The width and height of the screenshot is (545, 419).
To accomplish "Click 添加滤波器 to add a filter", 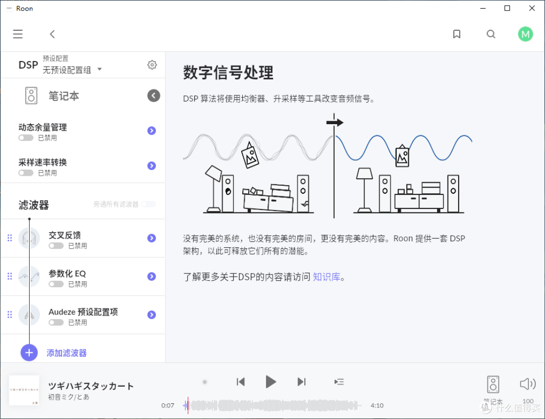I will [x=66, y=353].
